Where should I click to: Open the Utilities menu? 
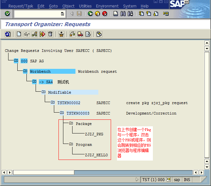pos(85,6)
